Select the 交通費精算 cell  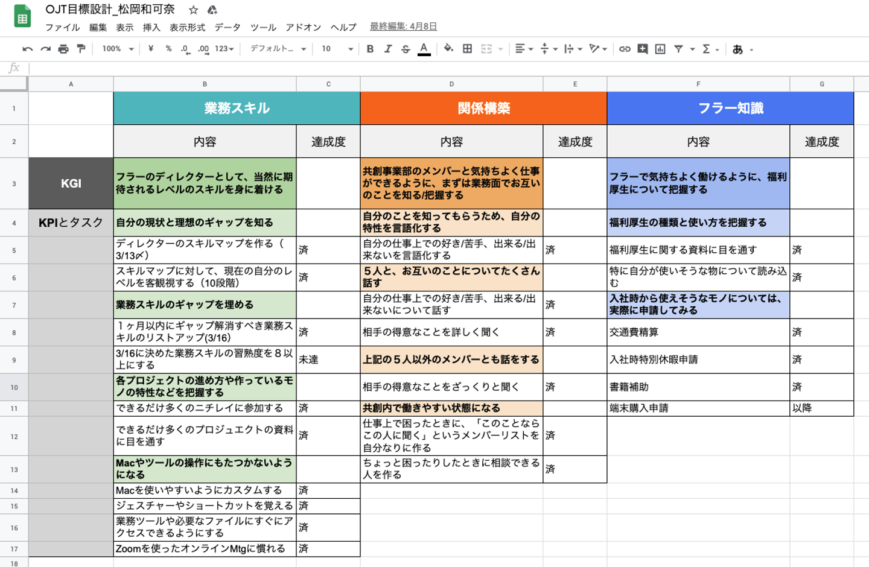[698, 332]
